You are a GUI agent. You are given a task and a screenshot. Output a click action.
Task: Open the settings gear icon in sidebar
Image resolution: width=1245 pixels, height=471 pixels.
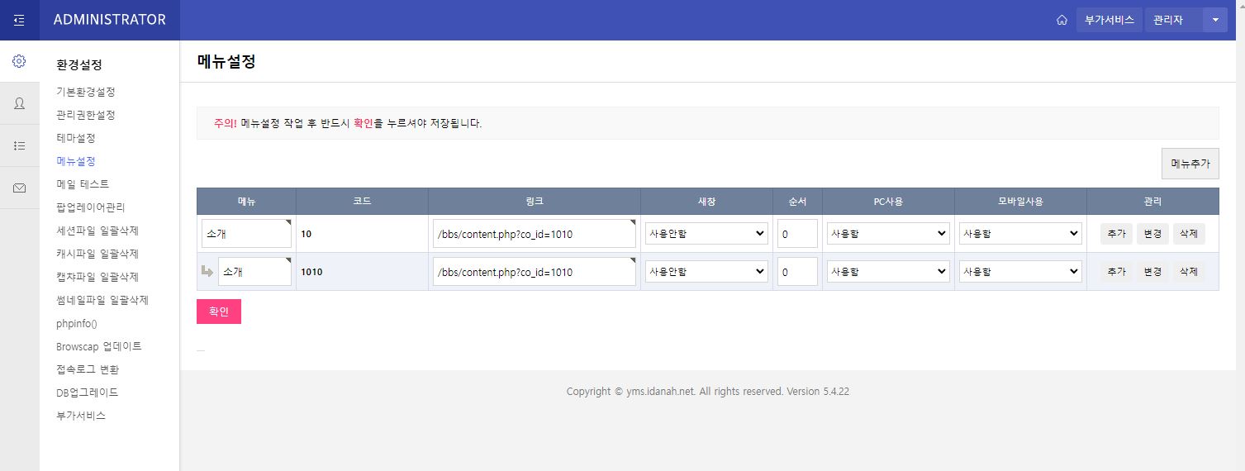pyautogui.click(x=19, y=61)
